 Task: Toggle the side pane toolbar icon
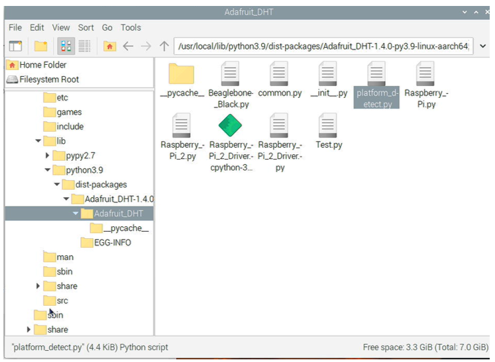tap(15, 46)
